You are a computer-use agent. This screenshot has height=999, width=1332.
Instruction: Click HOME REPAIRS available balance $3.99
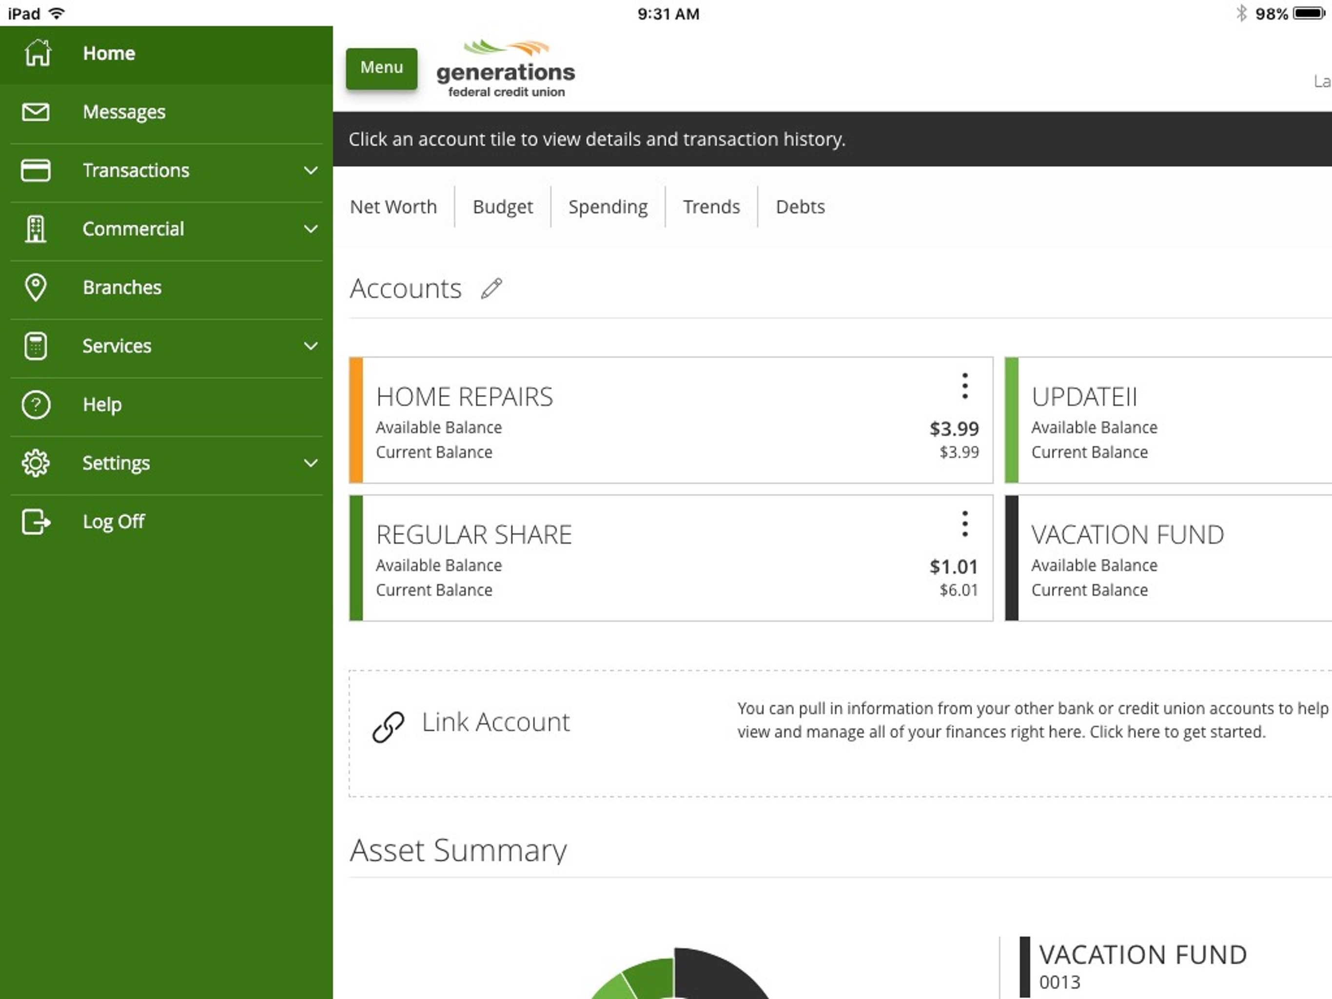tap(954, 428)
